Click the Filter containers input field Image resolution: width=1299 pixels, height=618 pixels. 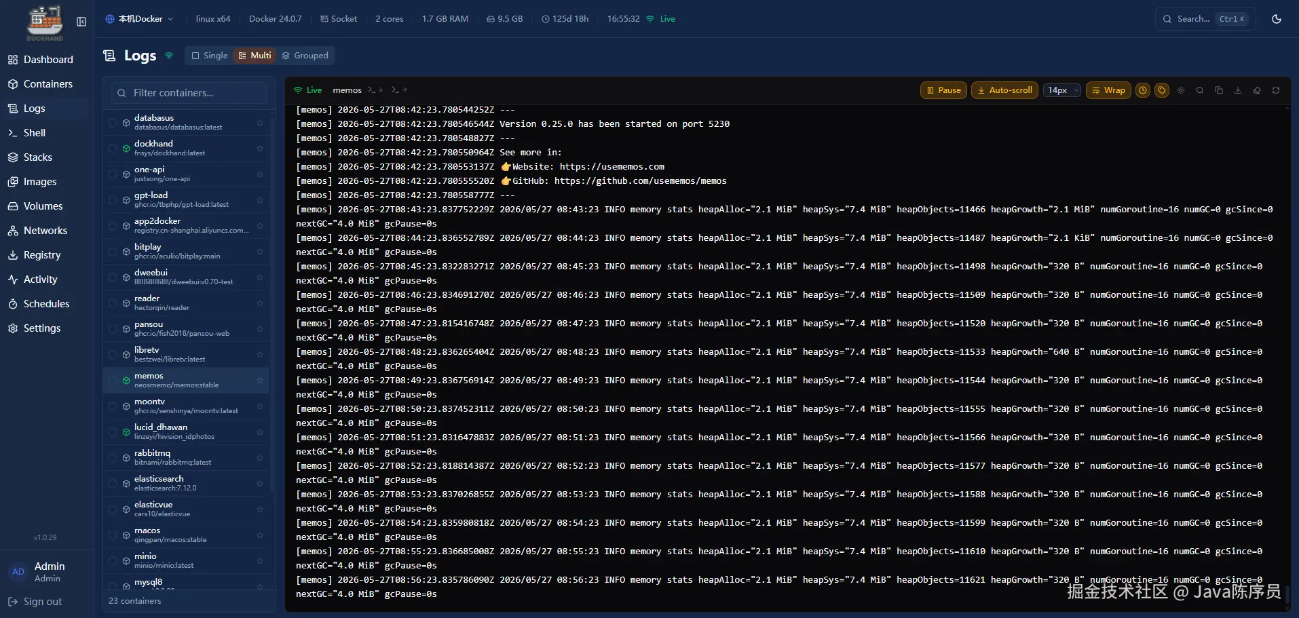[x=189, y=93]
